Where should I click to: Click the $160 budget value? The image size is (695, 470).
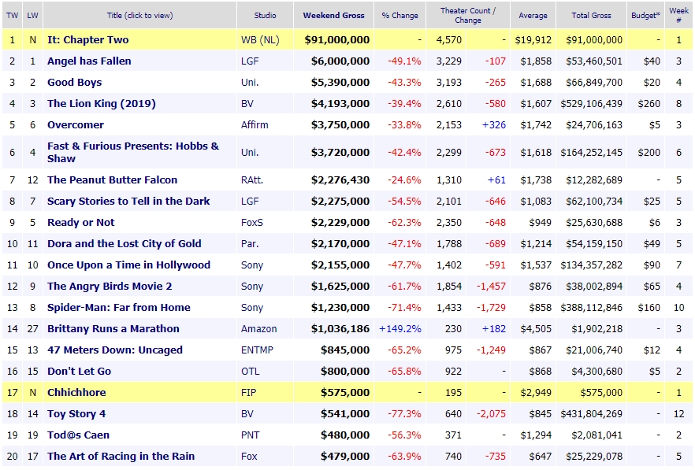coord(649,307)
